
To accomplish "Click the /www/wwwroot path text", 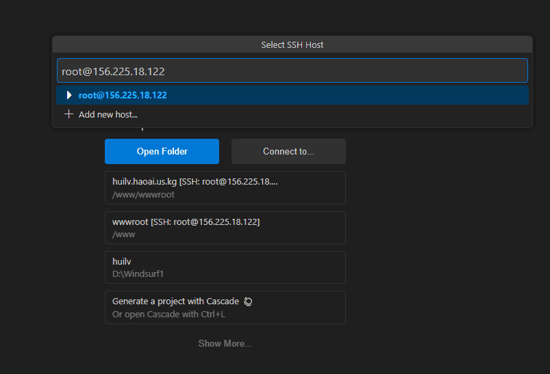I will pyautogui.click(x=143, y=195).
